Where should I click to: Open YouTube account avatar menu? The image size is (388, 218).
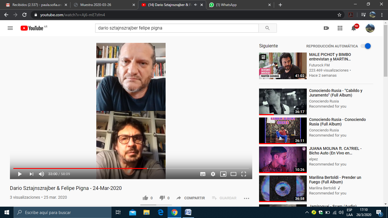[370, 28]
